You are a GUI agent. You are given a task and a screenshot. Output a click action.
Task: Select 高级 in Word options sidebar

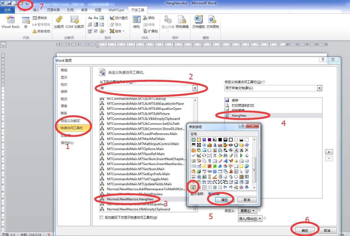pos(64,113)
